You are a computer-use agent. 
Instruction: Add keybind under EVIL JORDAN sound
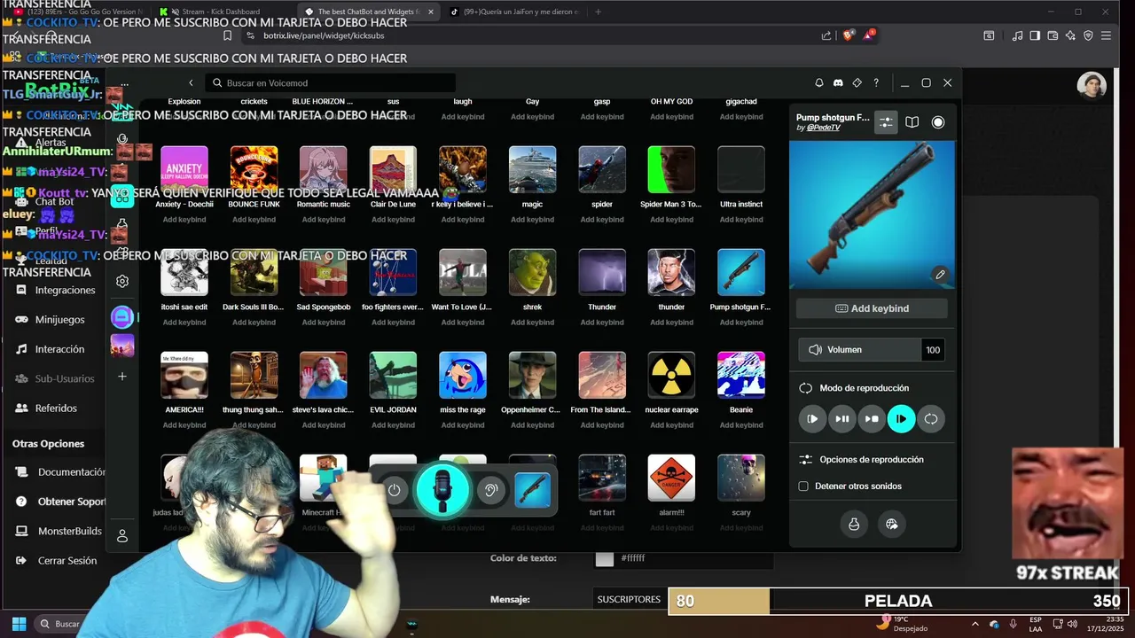[393, 425]
